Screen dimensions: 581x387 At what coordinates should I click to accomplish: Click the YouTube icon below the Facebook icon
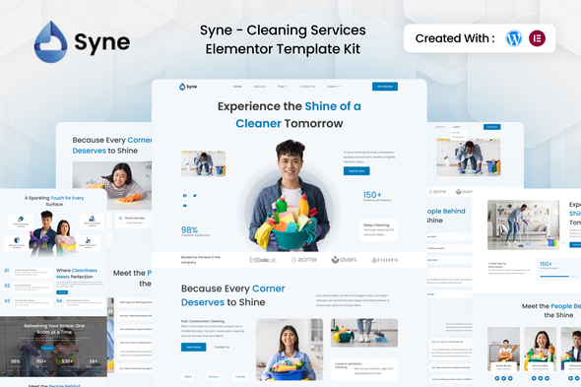point(184,206)
